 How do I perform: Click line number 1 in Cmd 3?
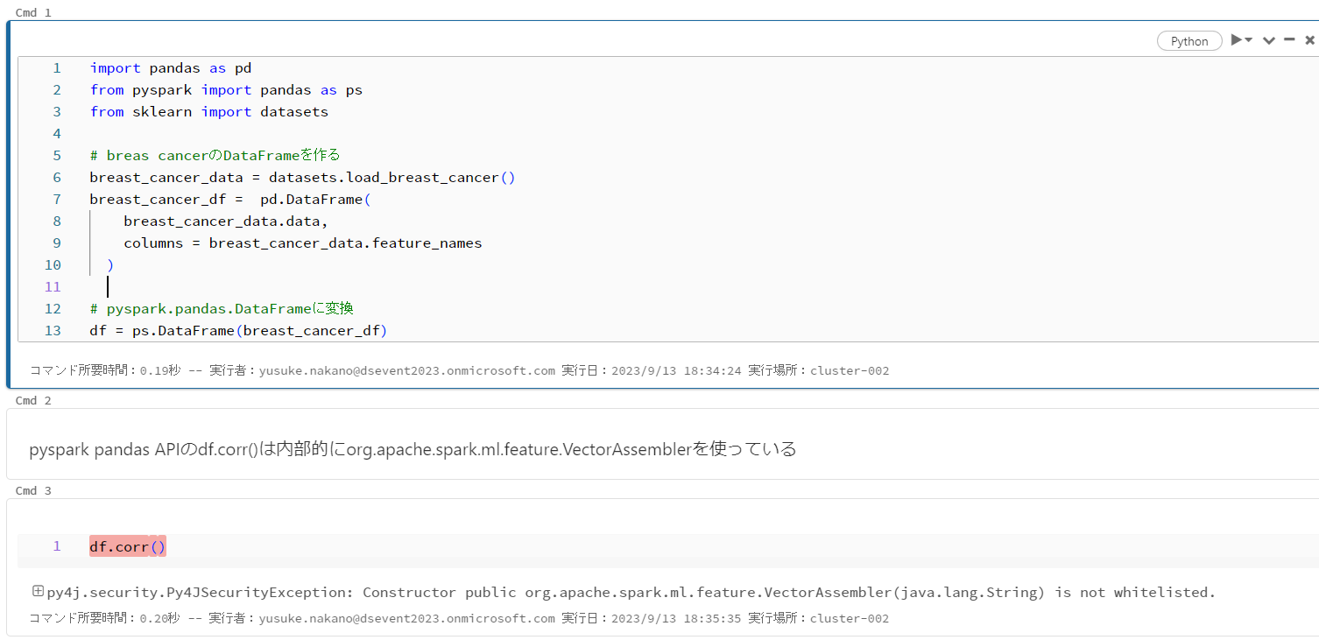pyautogui.click(x=57, y=546)
